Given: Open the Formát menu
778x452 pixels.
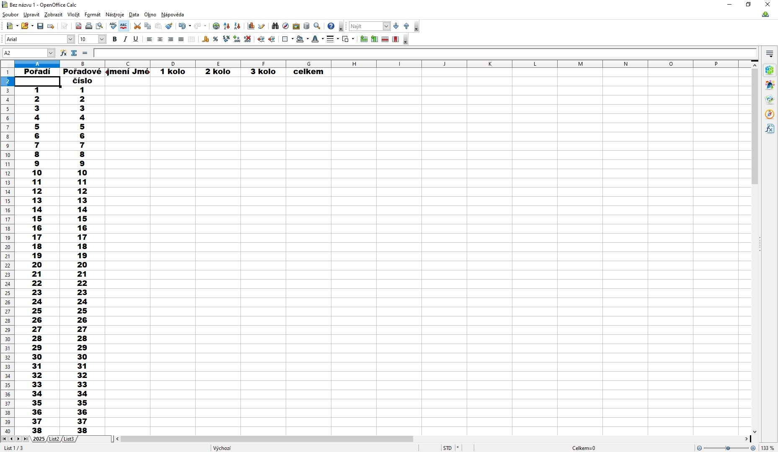Looking at the screenshot, I should (x=93, y=15).
